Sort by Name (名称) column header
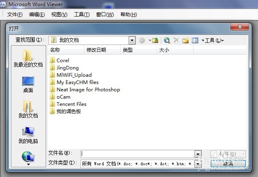This screenshot has height=177, width=258. (x=66, y=50)
